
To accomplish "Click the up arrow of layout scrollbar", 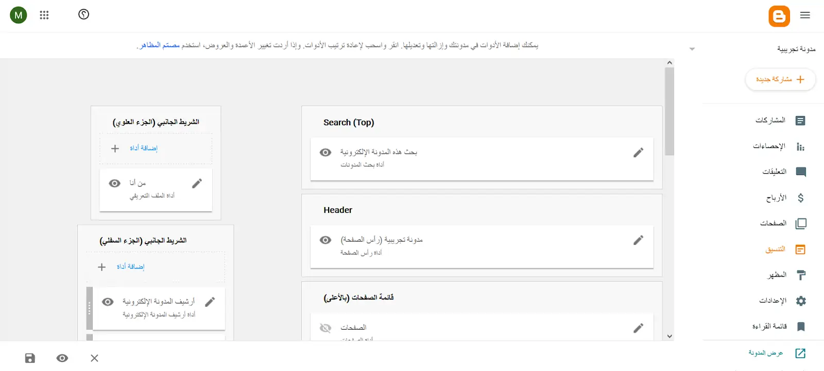I will click(x=669, y=63).
